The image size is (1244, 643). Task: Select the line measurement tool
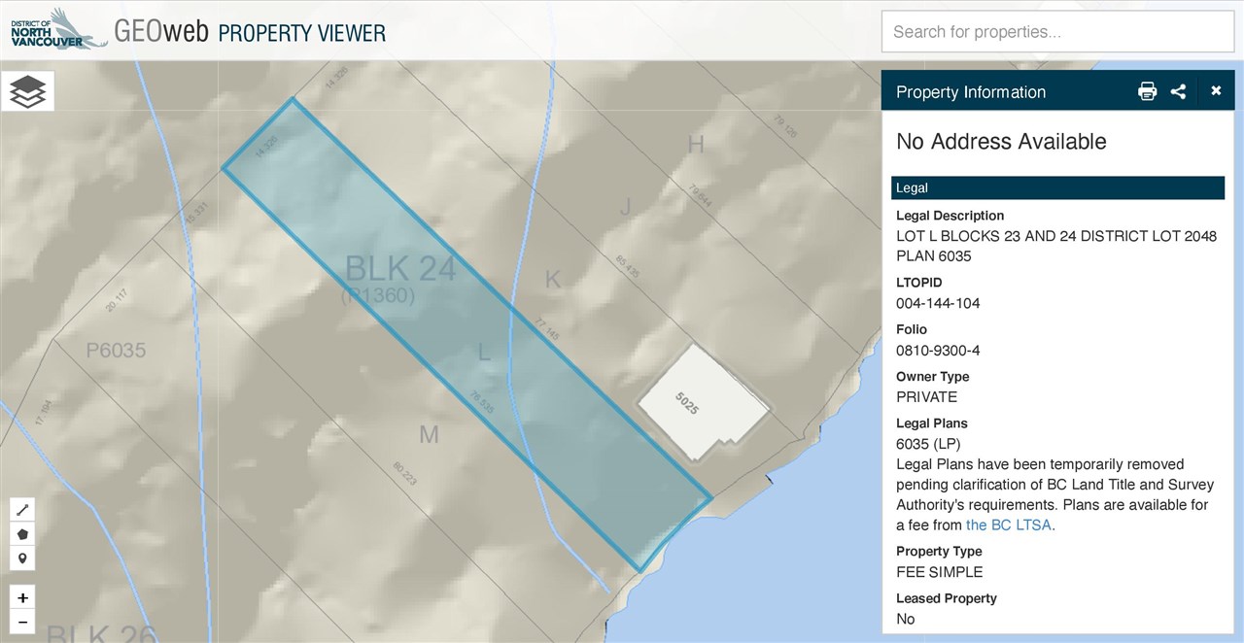click(22, 509)
